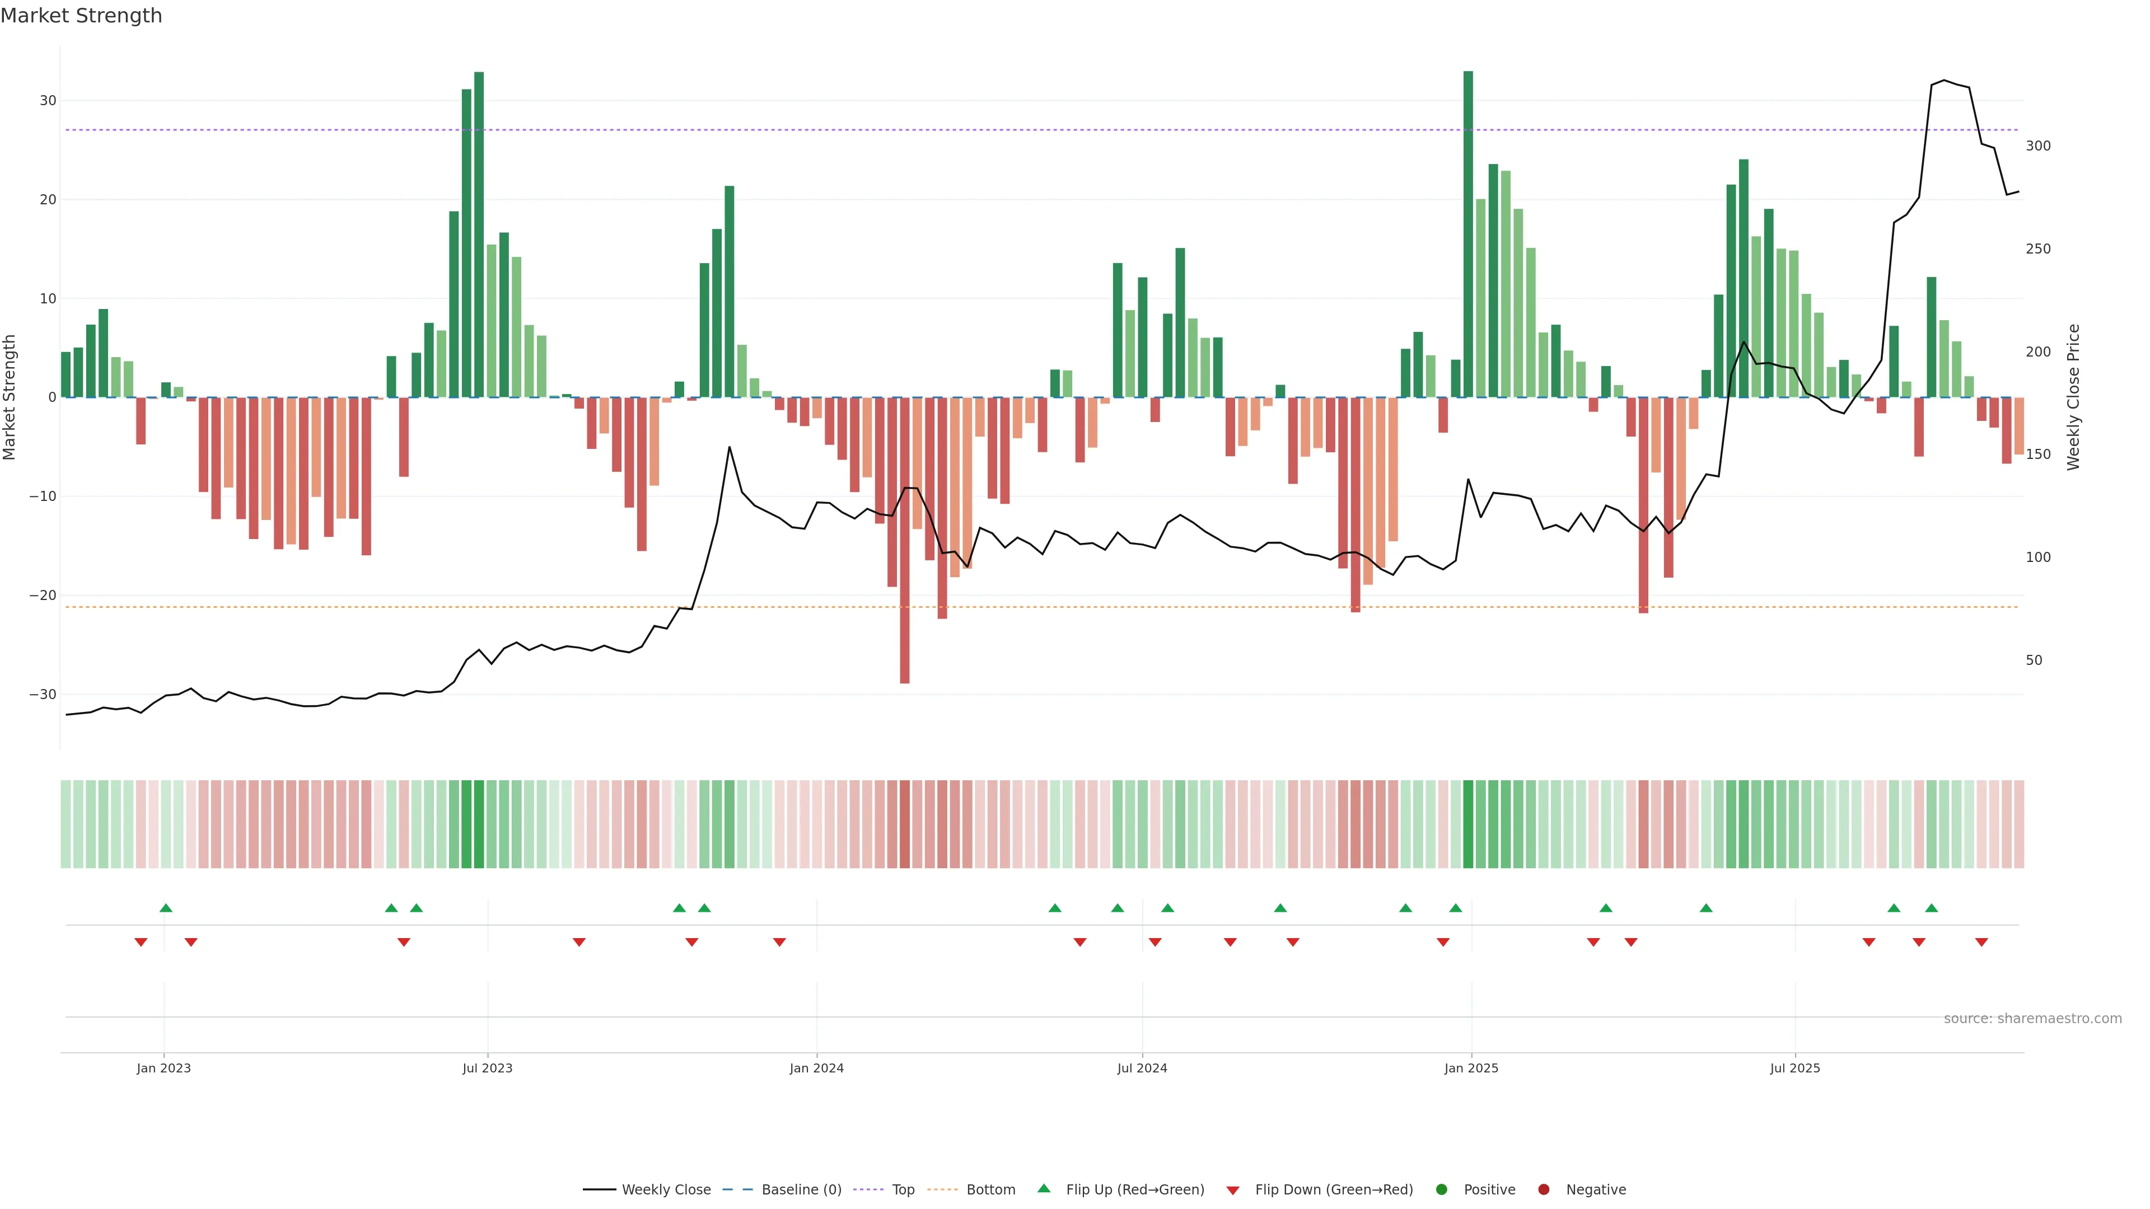Click the dark red Negative legend circle
Image resolution: width=2150 pixels, height=1209 pixels.
1543,1190
